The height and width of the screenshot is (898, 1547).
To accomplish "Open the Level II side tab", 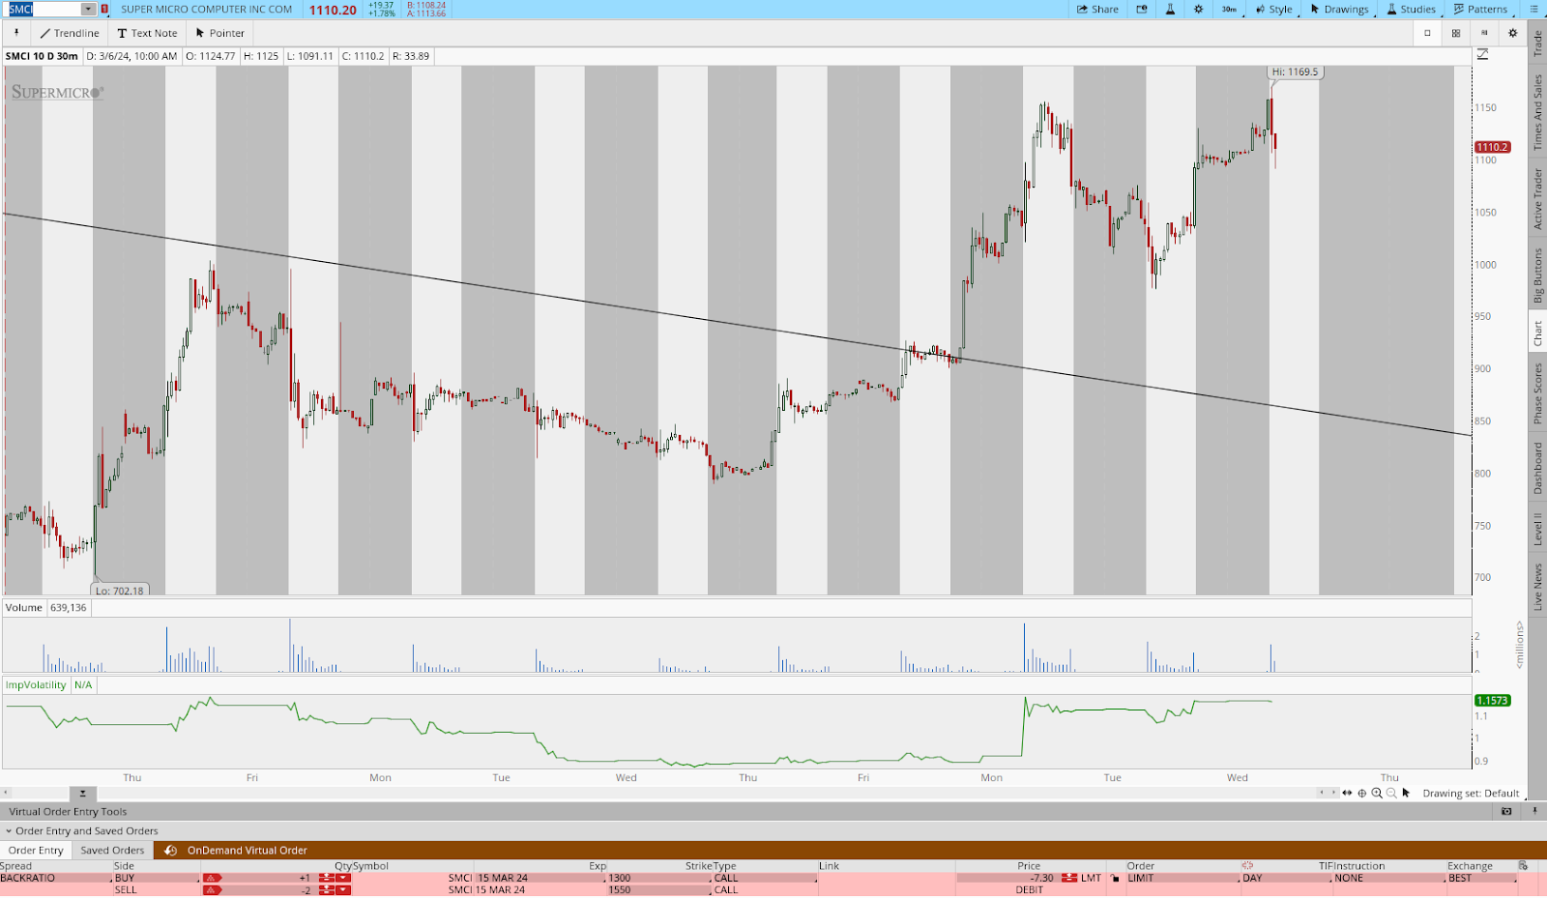I will point(1537,529).
